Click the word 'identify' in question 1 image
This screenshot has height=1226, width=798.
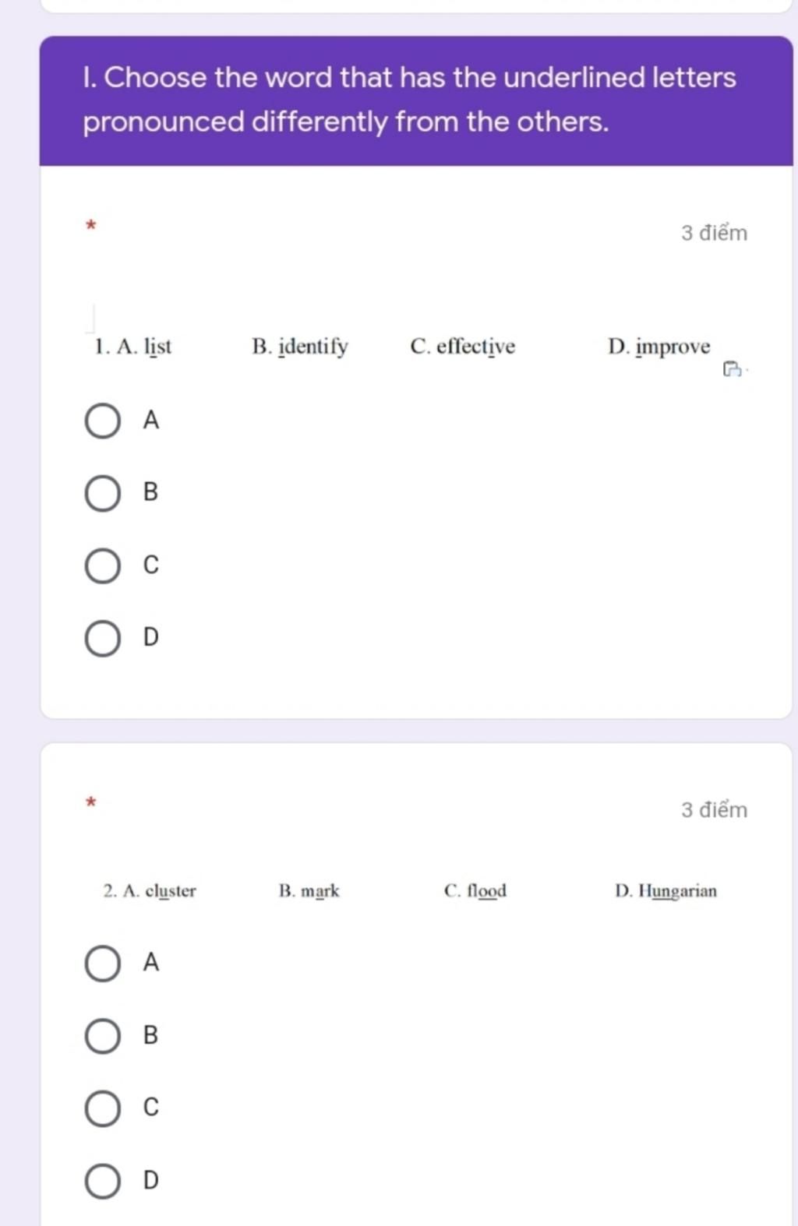pyautogui.click(x=313, y=347)
